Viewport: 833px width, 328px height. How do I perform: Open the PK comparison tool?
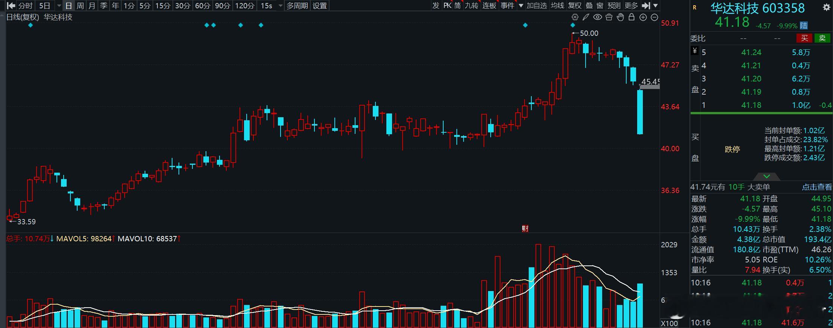point(447,6)
